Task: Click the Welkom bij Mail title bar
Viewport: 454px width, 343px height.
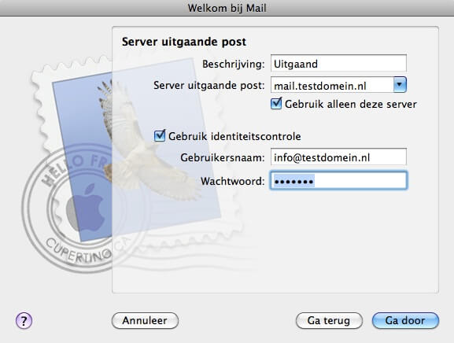Action: (x=227, y=8)
